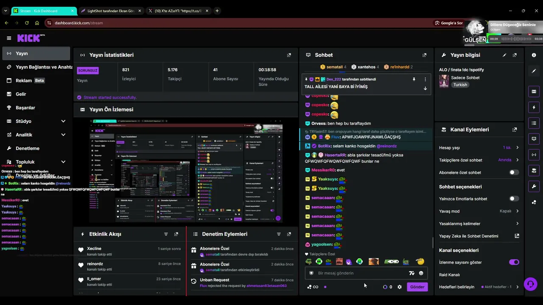Click the pencil icon in the right toolbar
Image resolution: width=543 pixels, height=305 pixels.
(534, 71)
